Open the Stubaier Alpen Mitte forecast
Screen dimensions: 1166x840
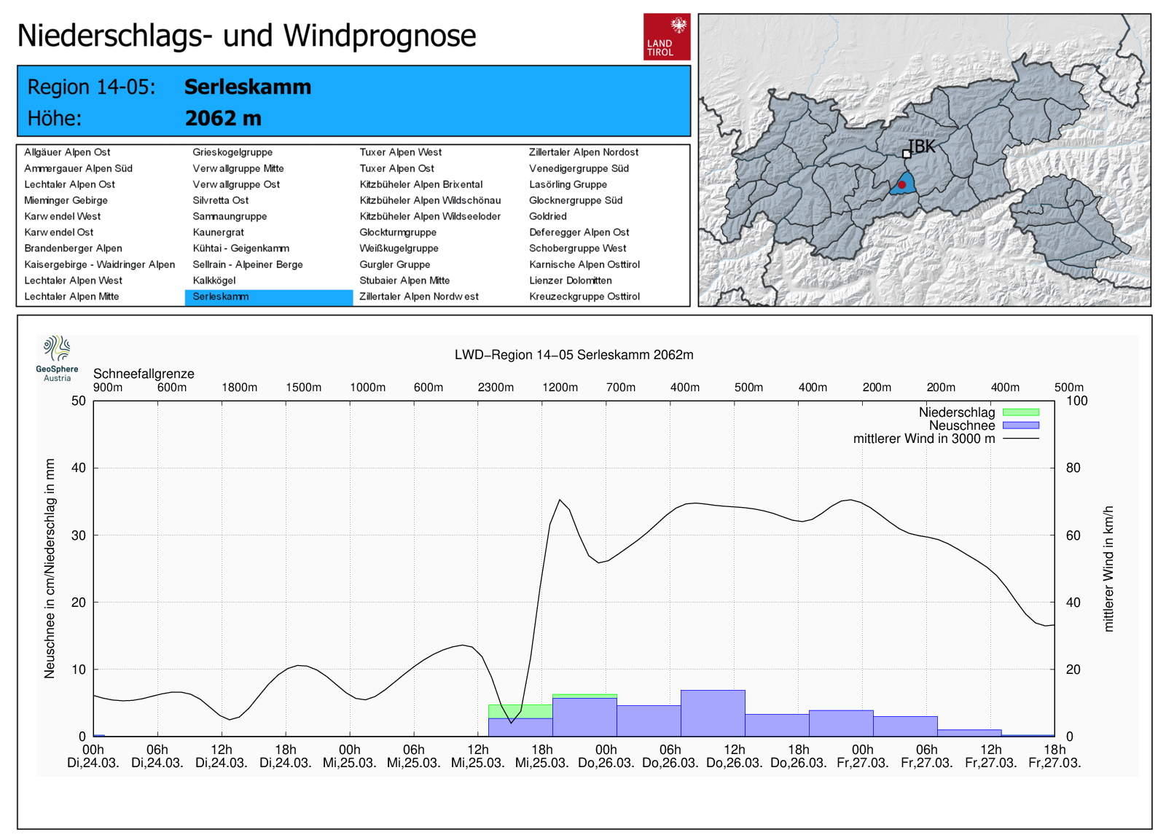tap(404, 280)
